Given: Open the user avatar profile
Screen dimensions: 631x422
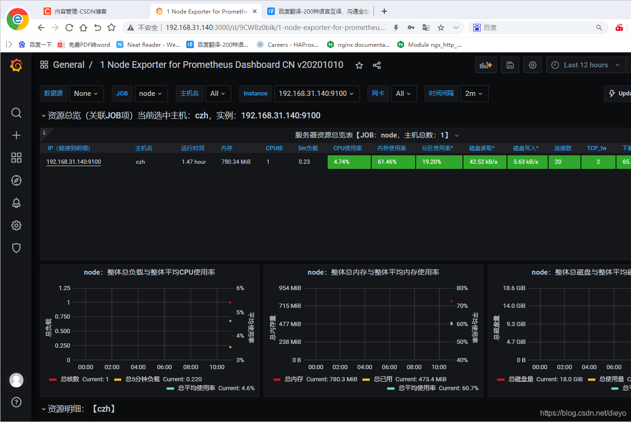Looking at the screenshot, I should [16, 380].
